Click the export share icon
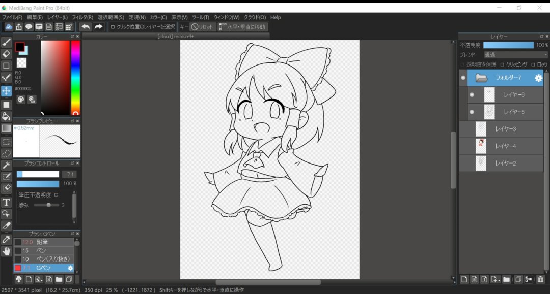The height and width of the screenshot is (294, 550). pos(19,27)
